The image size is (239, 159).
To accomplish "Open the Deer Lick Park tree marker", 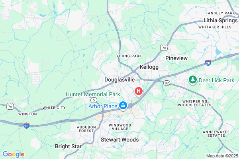I will point(193,80).
